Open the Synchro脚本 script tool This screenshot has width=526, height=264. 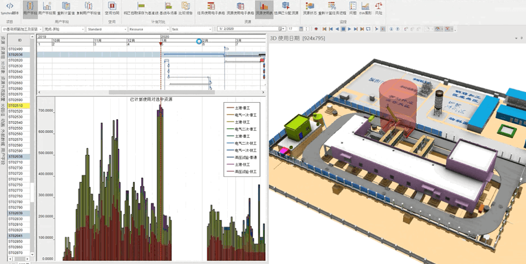pos(10,9)
